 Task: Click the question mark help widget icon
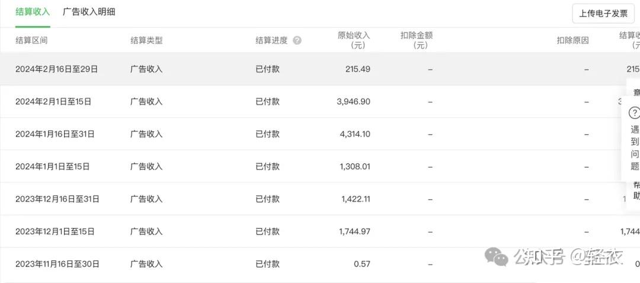[x=634, y=114]
